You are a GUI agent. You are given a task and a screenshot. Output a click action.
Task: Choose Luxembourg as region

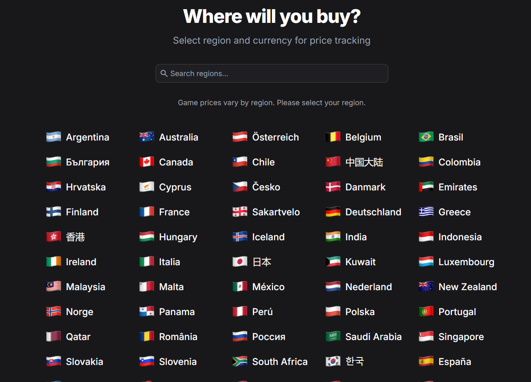point(457,262)
